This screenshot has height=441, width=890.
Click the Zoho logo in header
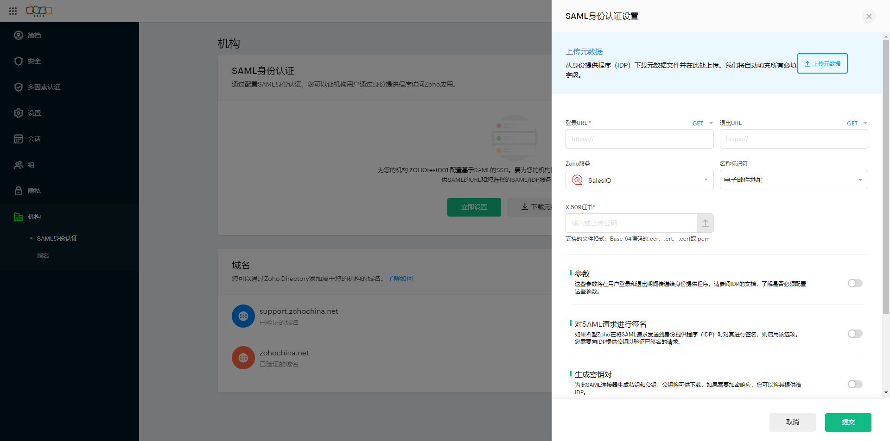click(39, 11)
